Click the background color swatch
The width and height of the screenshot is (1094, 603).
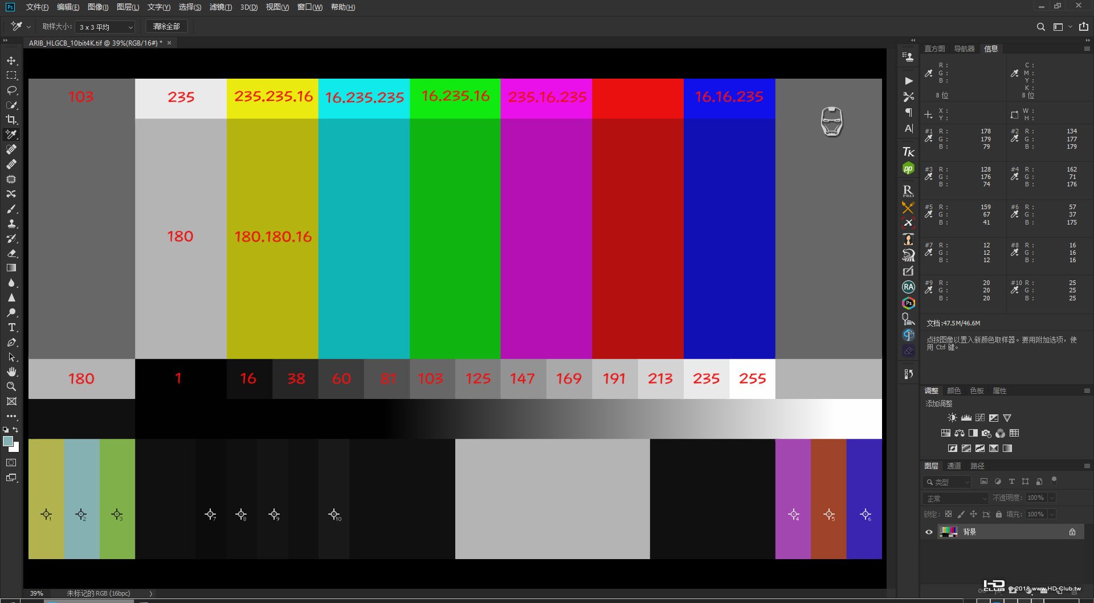(x=14, y=447)
